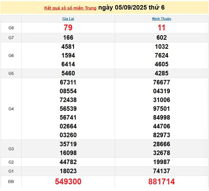This screenshot has width=209, height=191.
Task: Click G4 number 44706
Action: pyautogui.click(x=162, y=126)
